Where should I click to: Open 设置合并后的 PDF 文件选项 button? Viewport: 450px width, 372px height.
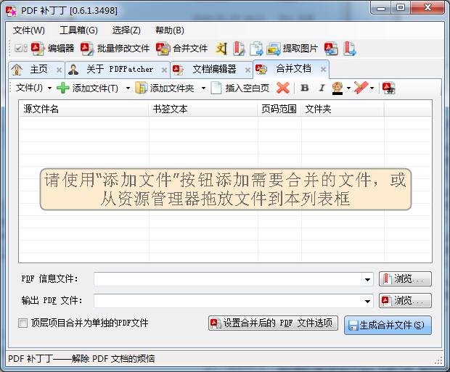(x=273, y=323)
